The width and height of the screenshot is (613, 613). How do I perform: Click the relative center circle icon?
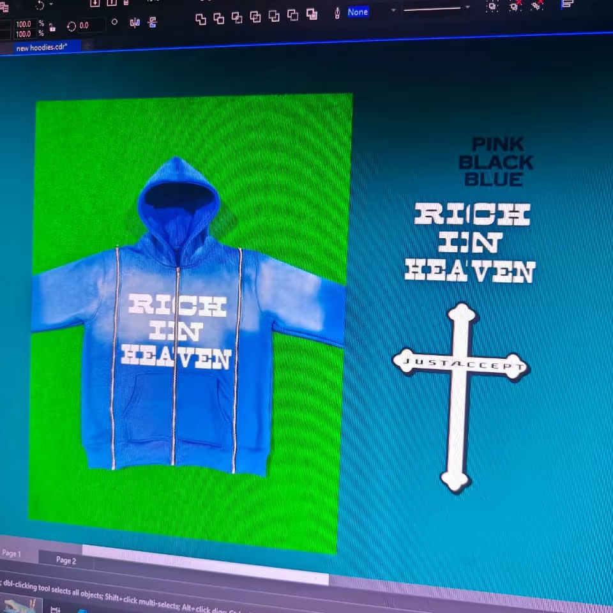coord(114,22)
